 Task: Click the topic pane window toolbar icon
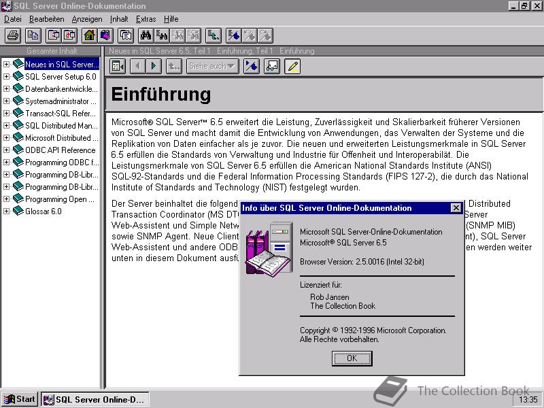tap(69, 35)
